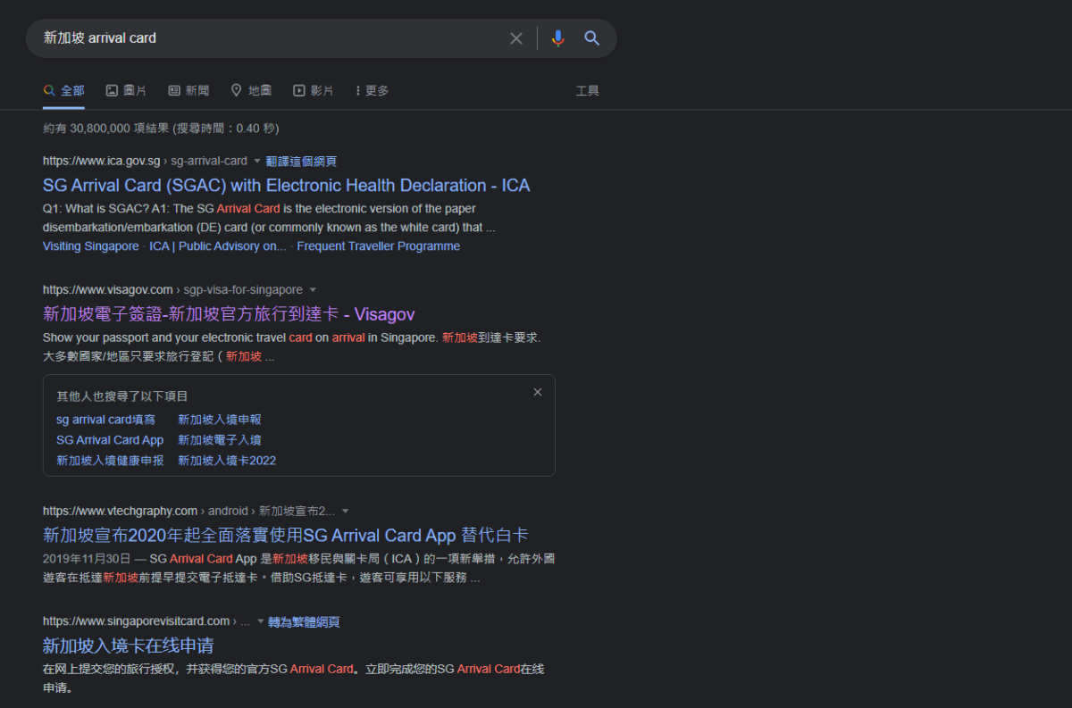The width and height of the screenshot is (1072, 708).
Task: Select the 全部 tab
Action: click(64, 90)
